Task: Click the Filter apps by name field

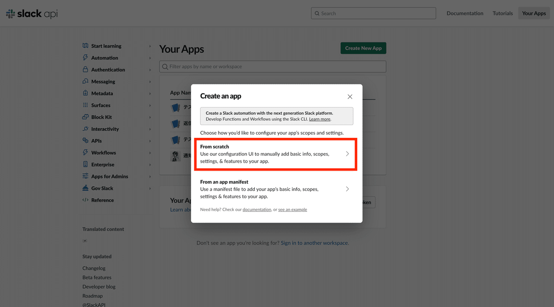Action: [x=273, y=67]
